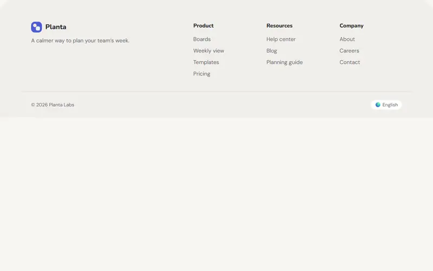Click the globe icon in language selector
433x271 pixels.
coord(378,105)
